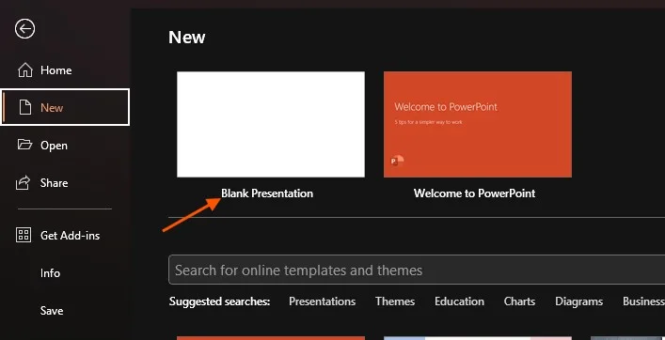Screen dimensions: 665x340
Task: Click the Share arrow icon
Action: [24, 182]
